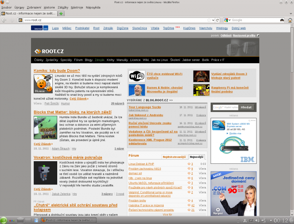
Task: Open the Komiks: kdy bude Doom? headline
Action: coord(57,71)
